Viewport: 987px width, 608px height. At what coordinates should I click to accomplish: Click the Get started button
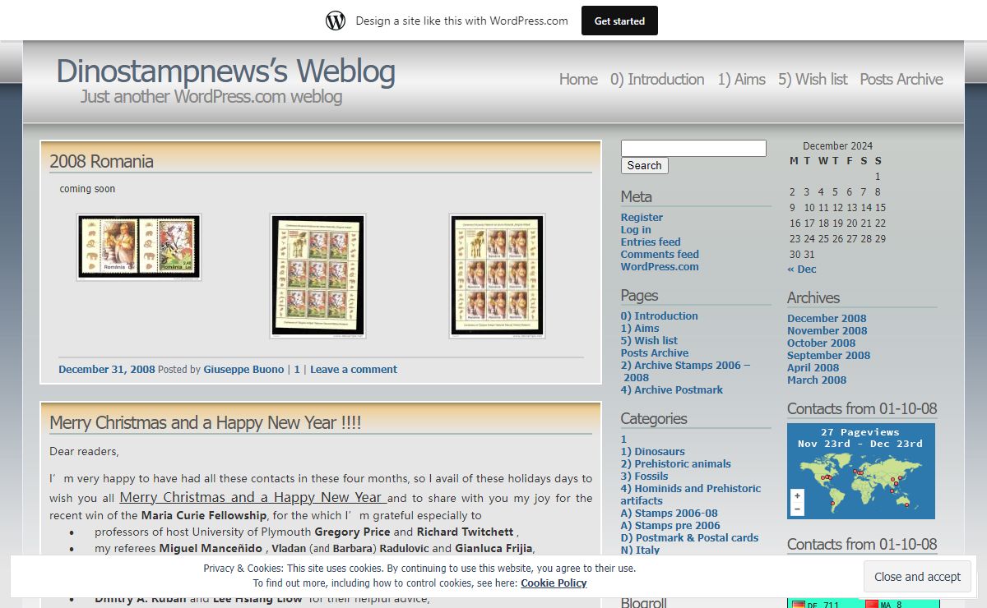[x=619, y=21]
